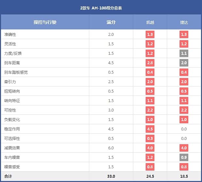Click the red 4.5 稳定作用 badge
202x182 pixels.
tap(150, 129)
